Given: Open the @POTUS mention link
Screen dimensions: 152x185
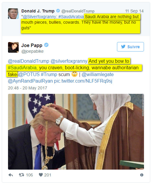Looking at the screenshot, I should coord(29,75).
